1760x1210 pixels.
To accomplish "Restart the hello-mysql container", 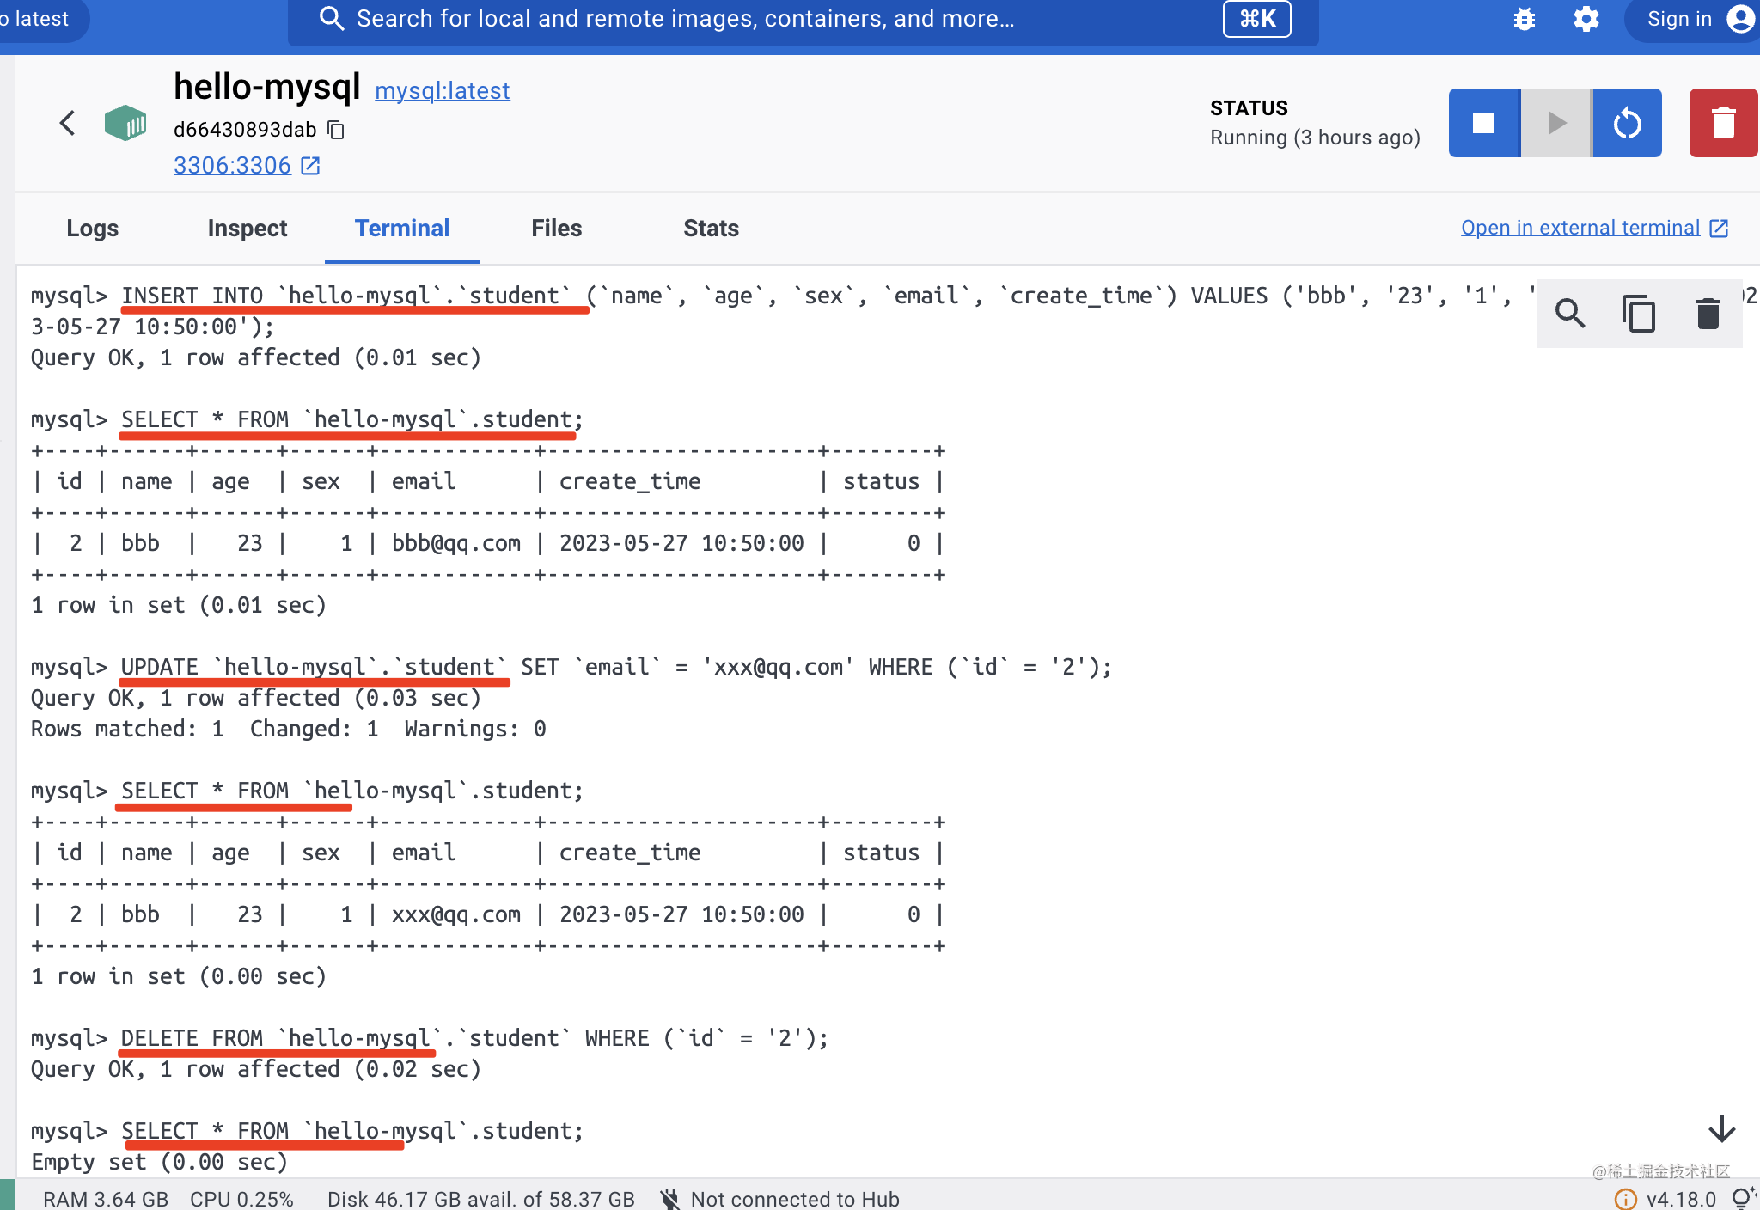I will click(1627, 123).
